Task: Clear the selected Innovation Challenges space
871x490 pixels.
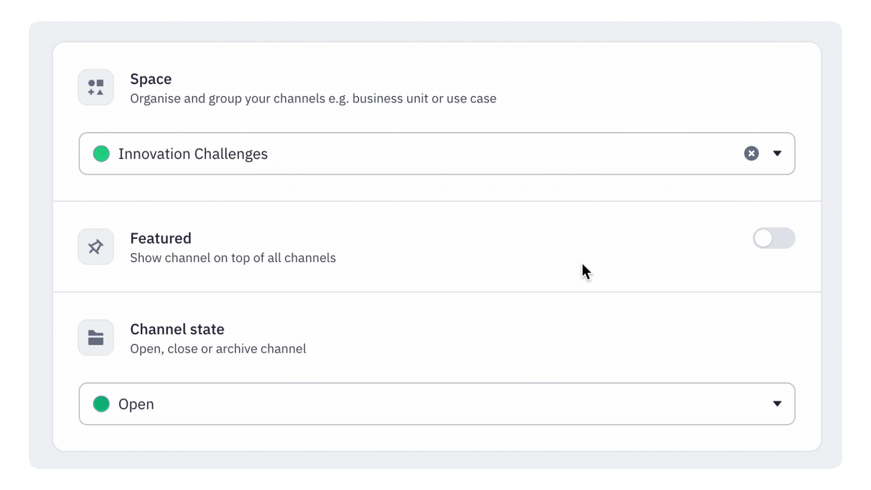Action: click(x=751, y=153)
